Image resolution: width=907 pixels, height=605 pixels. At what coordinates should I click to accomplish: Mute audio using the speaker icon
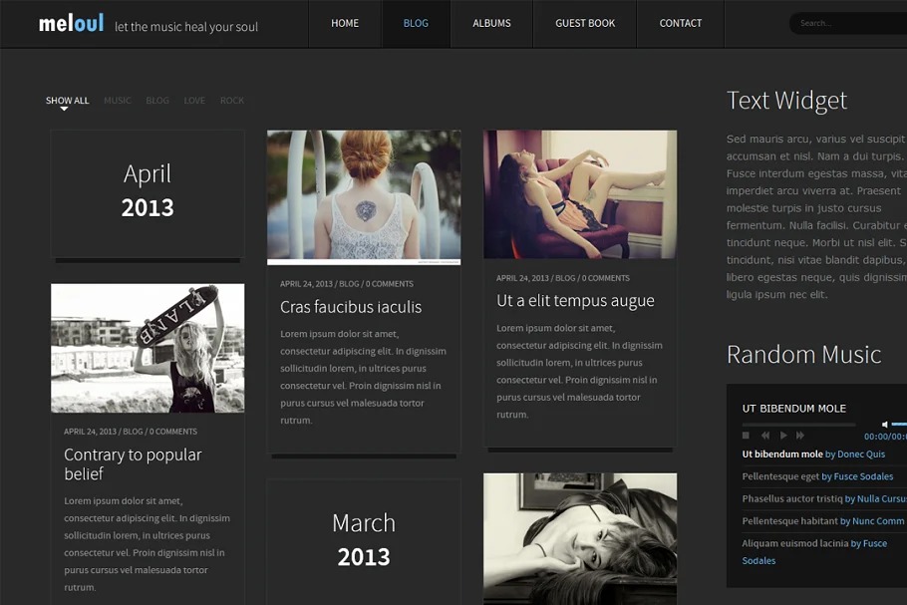884,425
